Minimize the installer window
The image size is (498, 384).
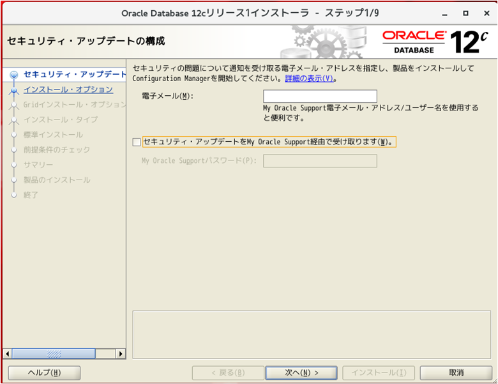(444, 13)
